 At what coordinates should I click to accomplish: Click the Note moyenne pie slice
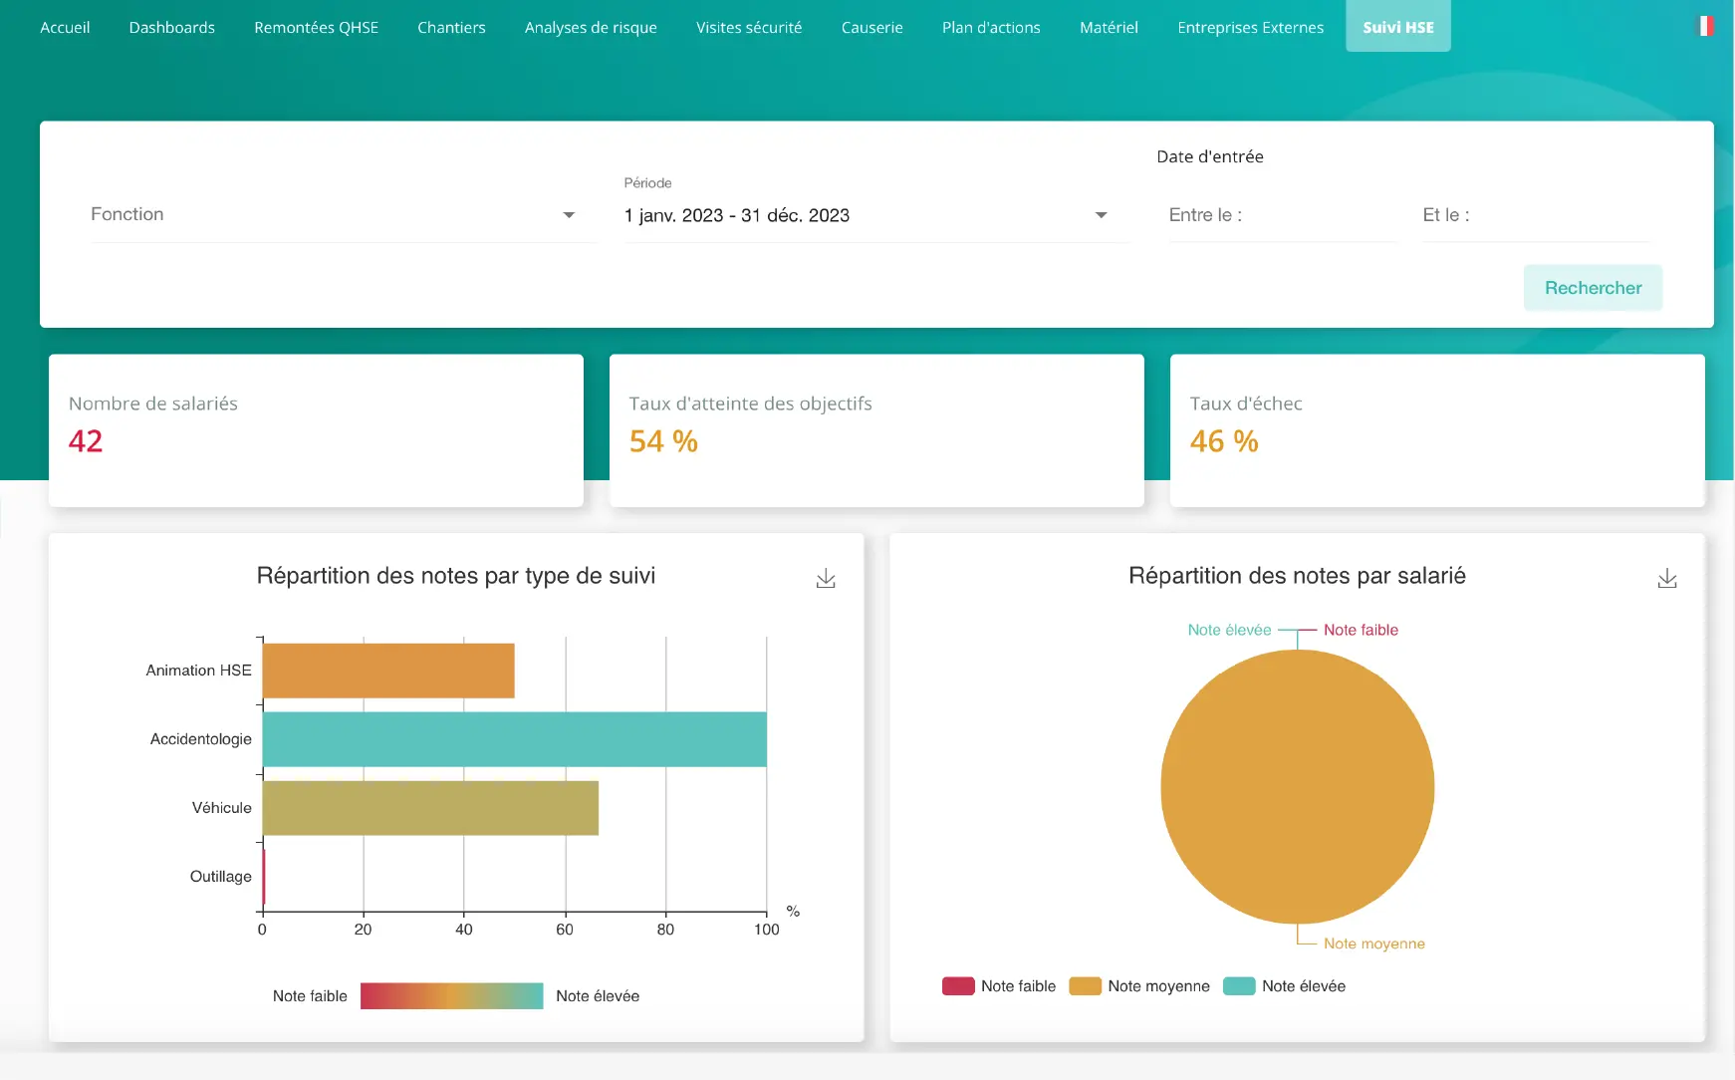coord(1297,787)
